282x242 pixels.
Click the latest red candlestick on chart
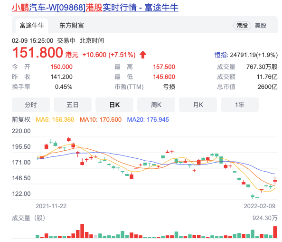tap(275, 181)
